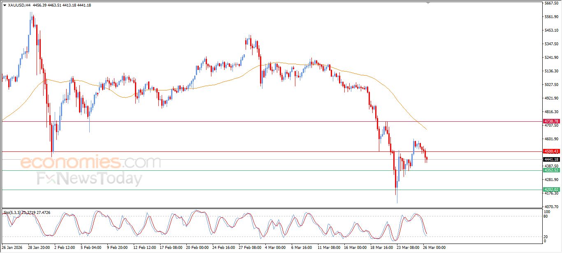562x253 pixels.
Task: Select the green 4352.52 support price label
Action: pyautogui.click(x=551, y=169)
